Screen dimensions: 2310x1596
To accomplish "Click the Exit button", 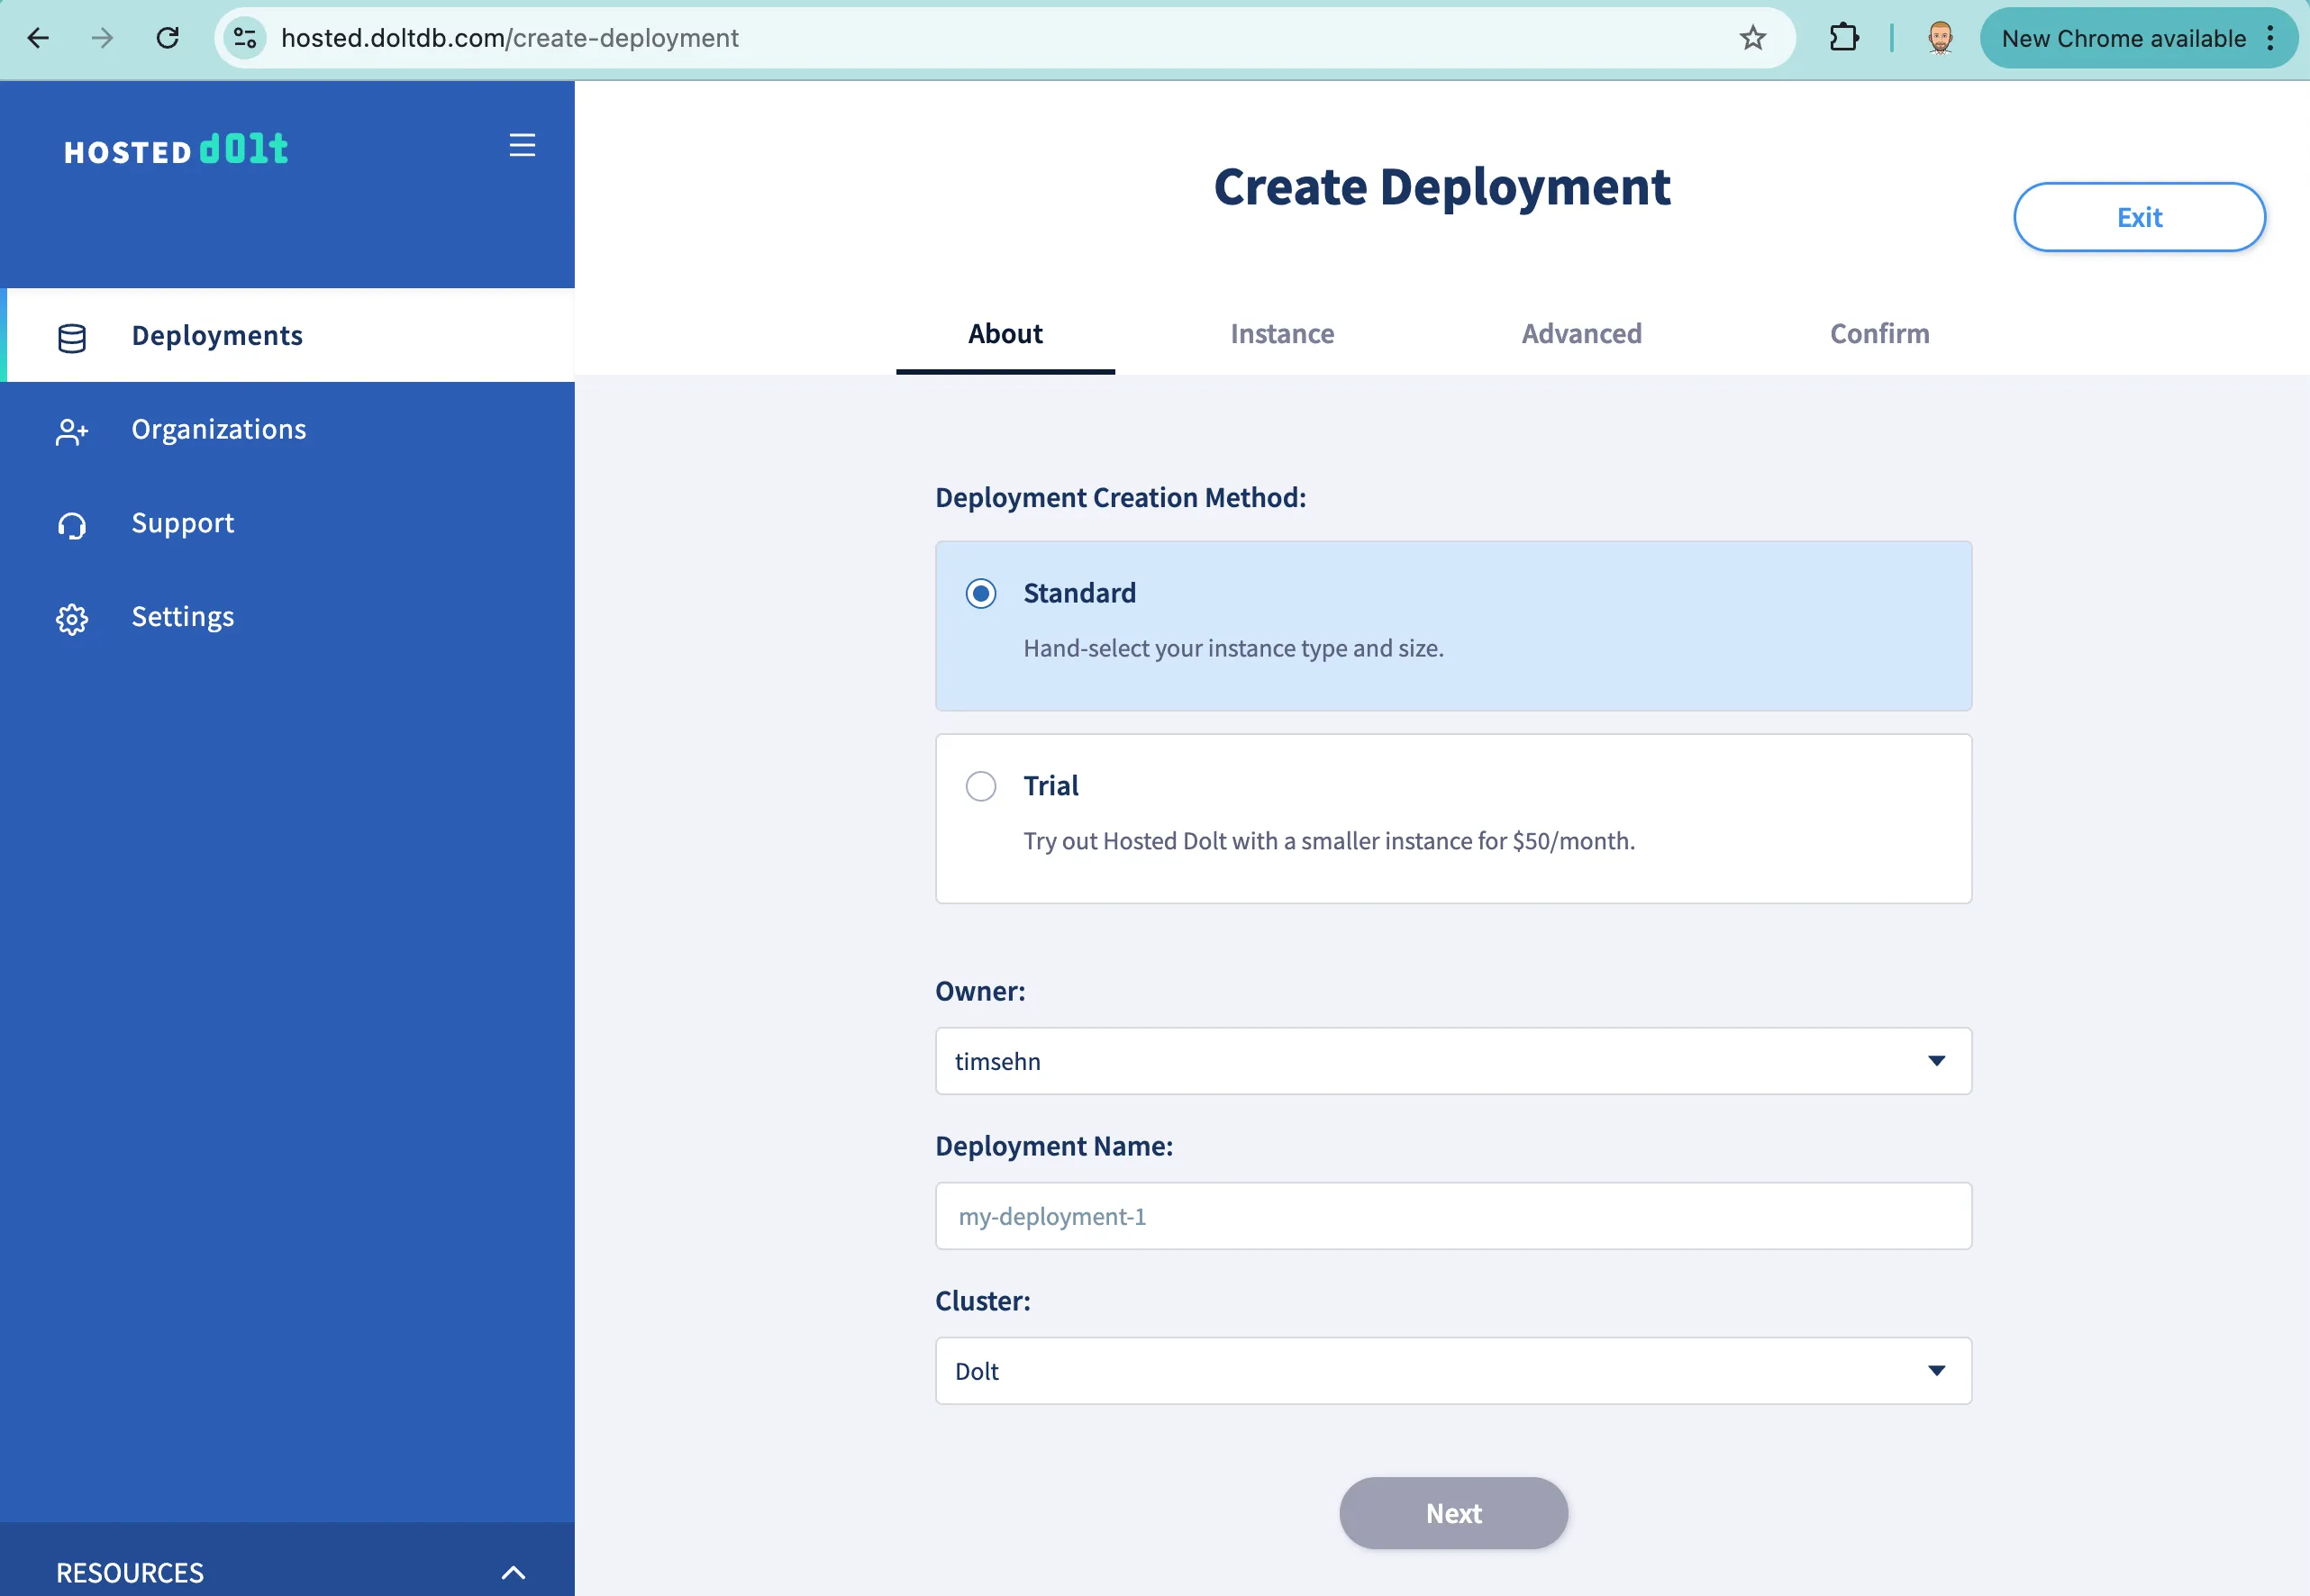I will [x=2139, y=217].
